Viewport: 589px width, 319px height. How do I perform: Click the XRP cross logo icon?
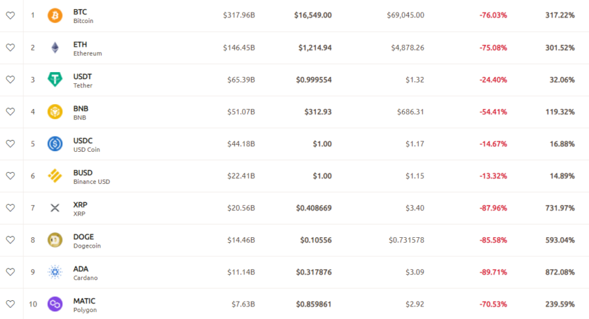coord(55,208)
